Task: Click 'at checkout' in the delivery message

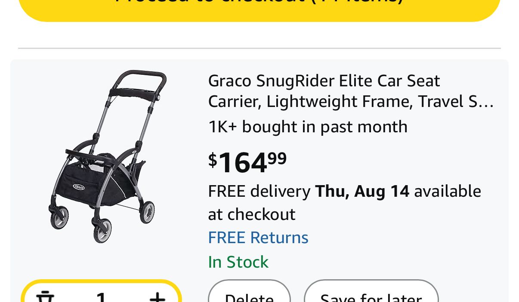Action: tap(251, 214)
